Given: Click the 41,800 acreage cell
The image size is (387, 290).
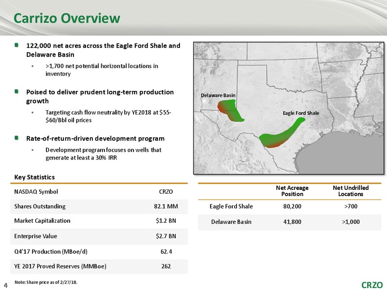Looking at the screenshot, I should [292, 222].
